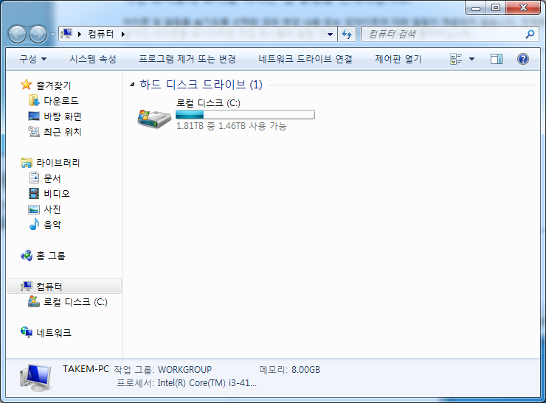546x403 pixels.
Task: Click the 다운로드 folder icon
Action: [x=34, y=100]
